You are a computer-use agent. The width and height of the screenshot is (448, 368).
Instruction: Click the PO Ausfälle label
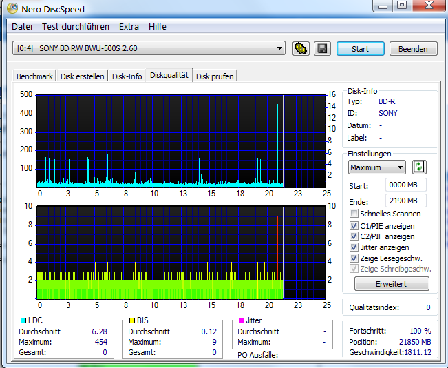point(257,355)
